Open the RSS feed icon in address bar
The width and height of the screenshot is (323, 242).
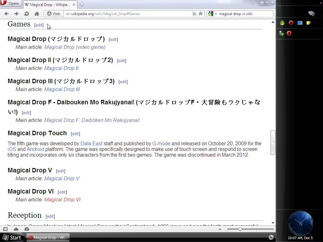pyautogui.click(x=194, y=14)
